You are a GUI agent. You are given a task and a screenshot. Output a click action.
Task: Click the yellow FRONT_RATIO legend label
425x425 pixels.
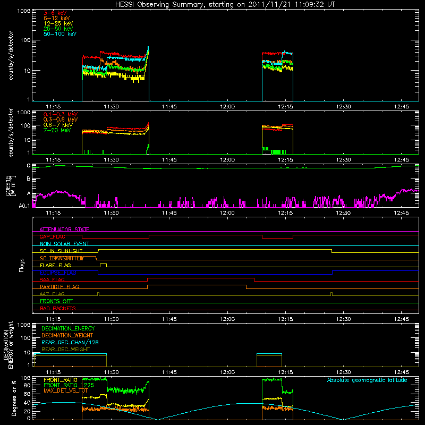(x=61, y=380)
